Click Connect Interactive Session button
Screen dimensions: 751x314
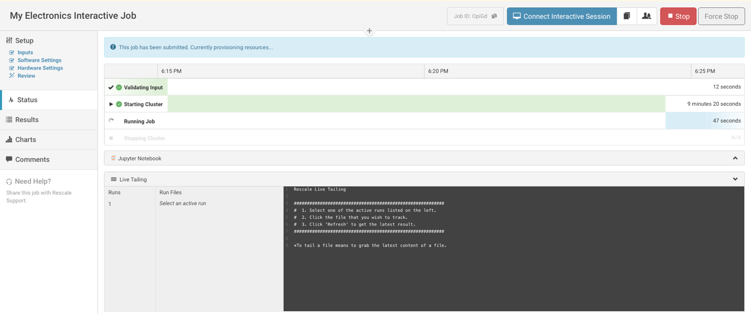point(561,16)
